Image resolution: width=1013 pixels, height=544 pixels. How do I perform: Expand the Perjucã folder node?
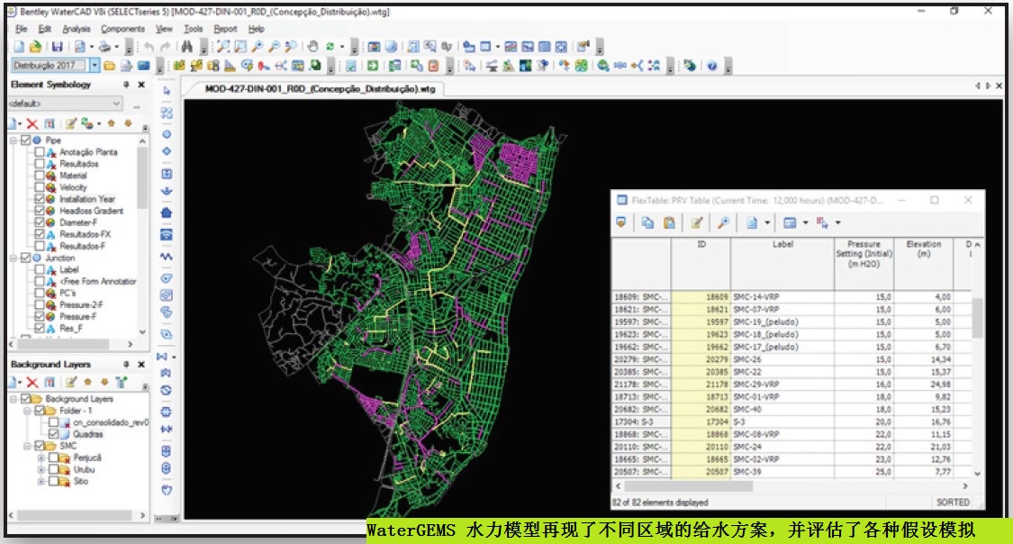click(x=41, y=458)
